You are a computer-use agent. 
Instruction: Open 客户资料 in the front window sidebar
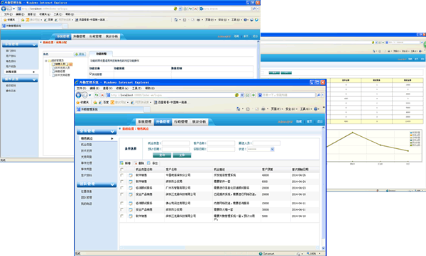tap(87, 175)
